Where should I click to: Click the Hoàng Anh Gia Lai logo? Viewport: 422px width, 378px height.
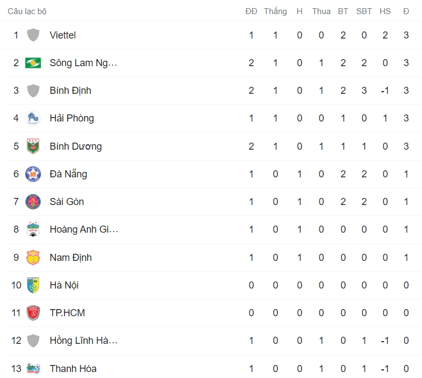coord(33,229)
